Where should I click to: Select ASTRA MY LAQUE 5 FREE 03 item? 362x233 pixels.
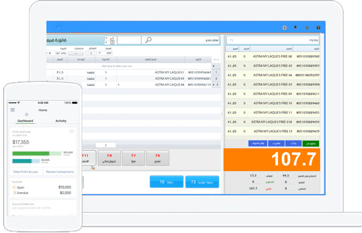click(273, 66)
